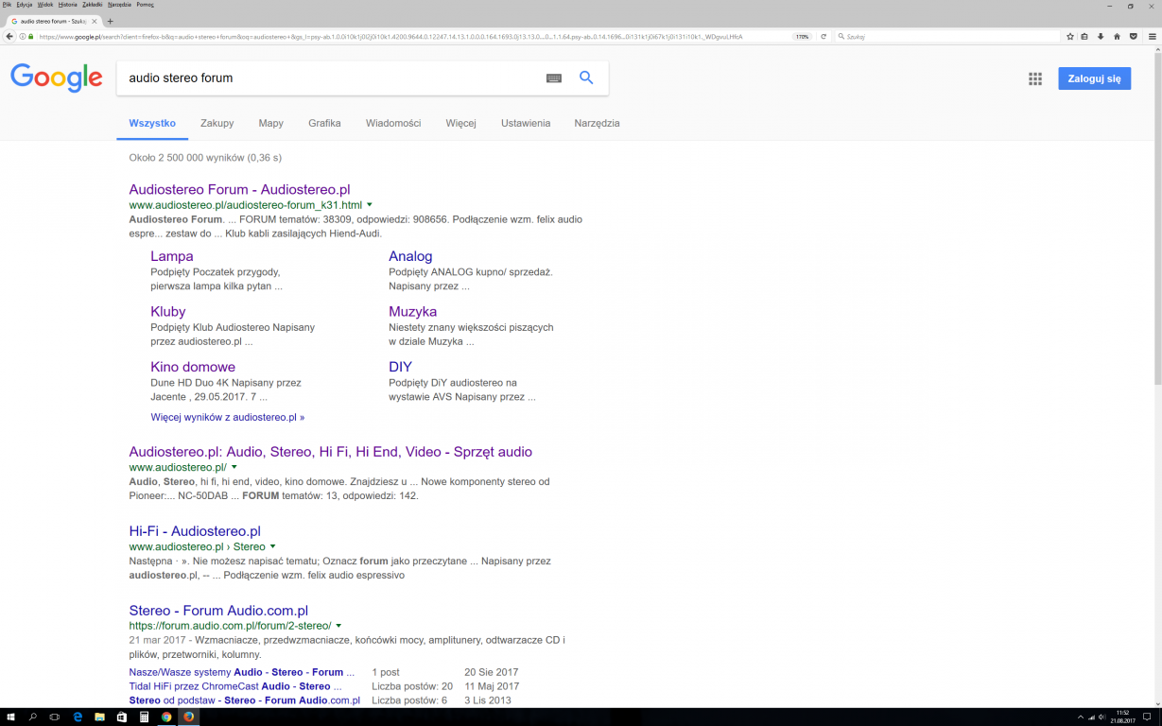Open the Widok menu
This screenshot has width=1162, height=726.
pos(45,5)
